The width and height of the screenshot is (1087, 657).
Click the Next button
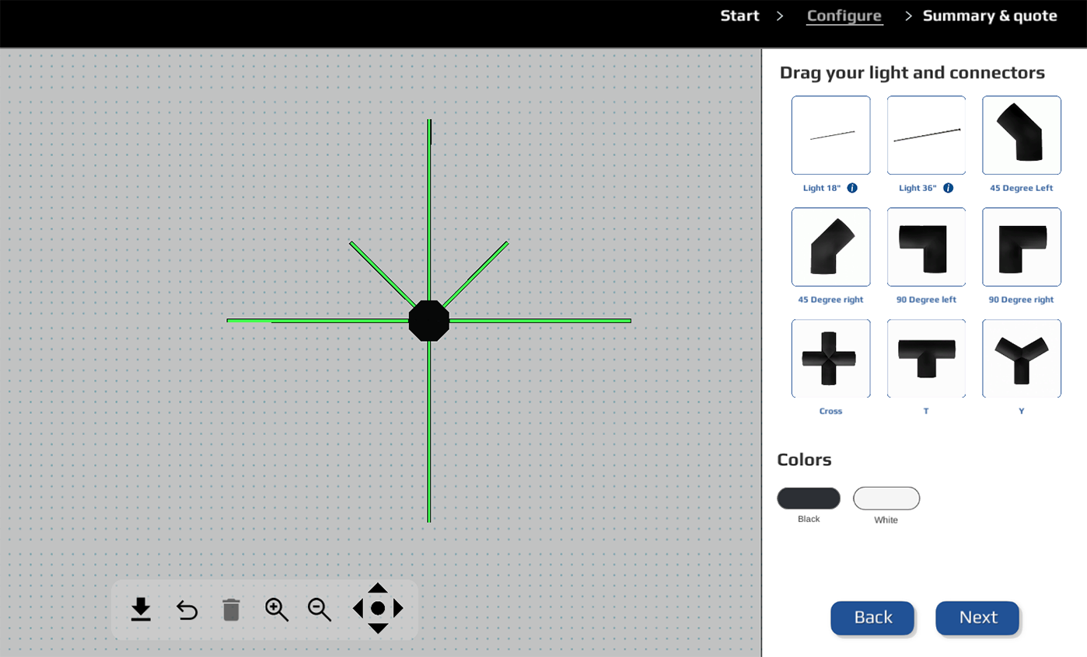tap(977, 618)
